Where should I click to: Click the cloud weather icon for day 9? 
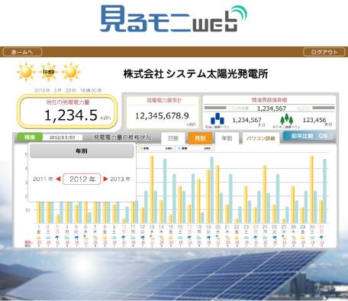click(114, 238)
